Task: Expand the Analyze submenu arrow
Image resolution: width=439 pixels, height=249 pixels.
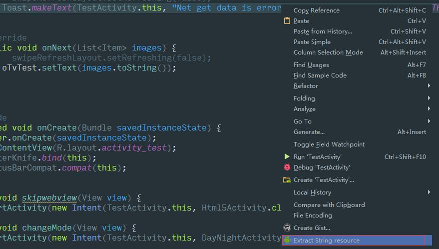Action: pyautogui.click(x=429, y=108)
